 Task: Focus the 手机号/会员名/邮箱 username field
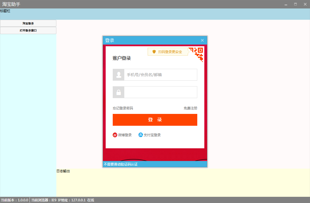(161, 75)
